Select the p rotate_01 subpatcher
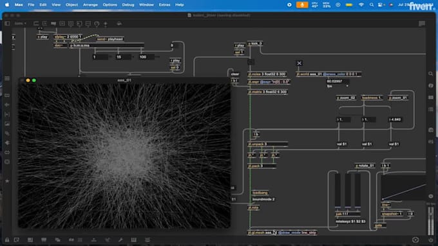Image resolution: width=438 pixels, height=246 pixels. tap(365, 166)
